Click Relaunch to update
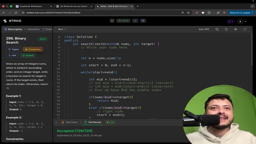This screenshot has width=256, height=144. click(x=240, y=12)
